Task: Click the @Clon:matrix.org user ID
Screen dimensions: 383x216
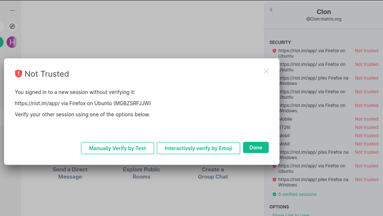Action: [324, 19]
